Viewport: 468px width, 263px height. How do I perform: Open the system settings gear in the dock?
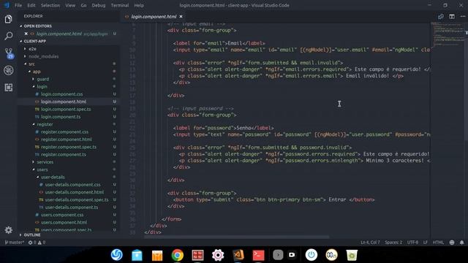click(218, 255)
